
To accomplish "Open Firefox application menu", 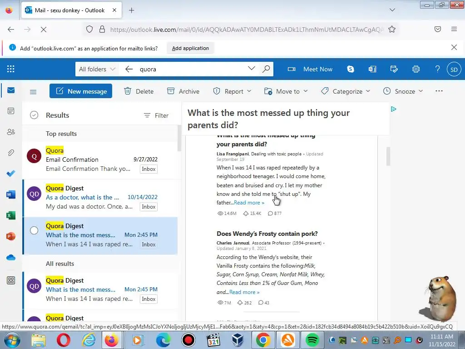I will 454,29.
